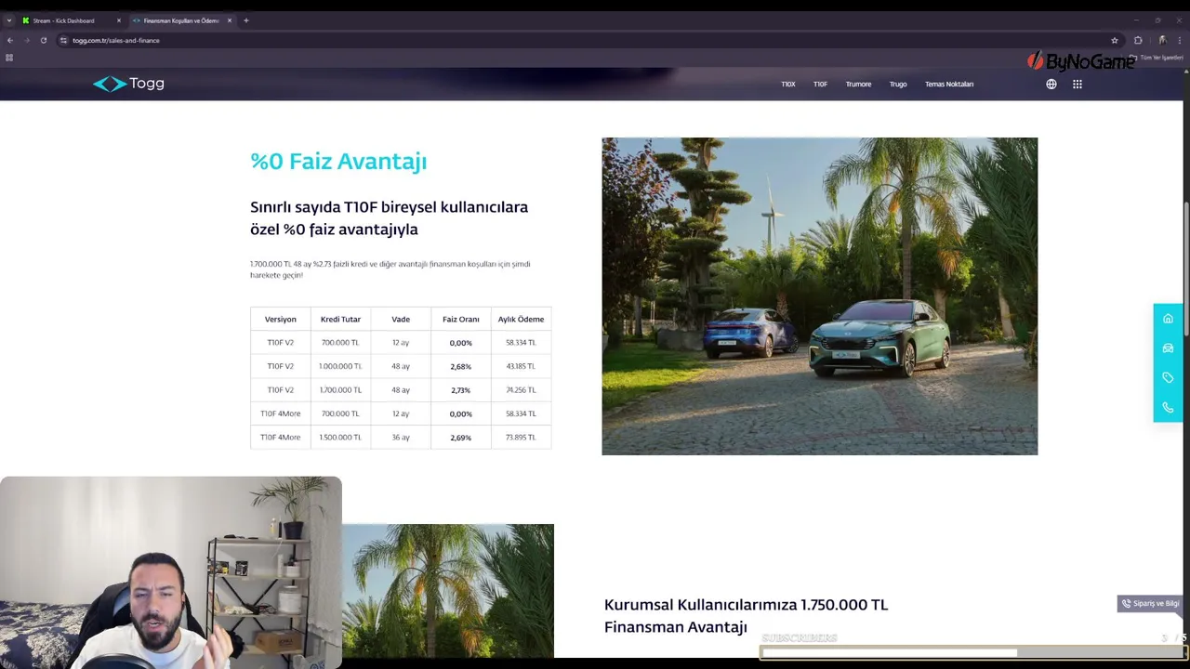Screen dimensions: 1190x669
Task: Bookmark this page with star icon
Action: tap(1115, 40)
